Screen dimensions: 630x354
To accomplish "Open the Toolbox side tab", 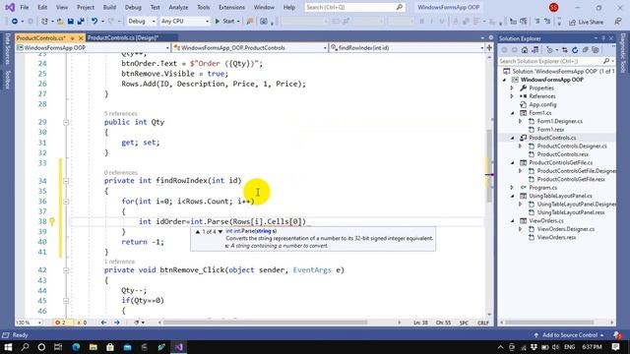I will point(7,80).
